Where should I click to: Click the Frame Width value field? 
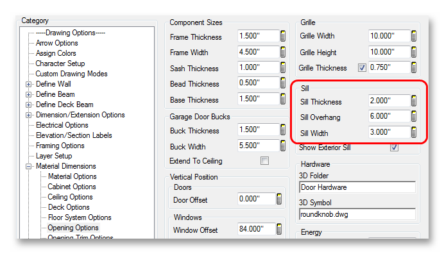pyautogui.click(x=258, y=52)
